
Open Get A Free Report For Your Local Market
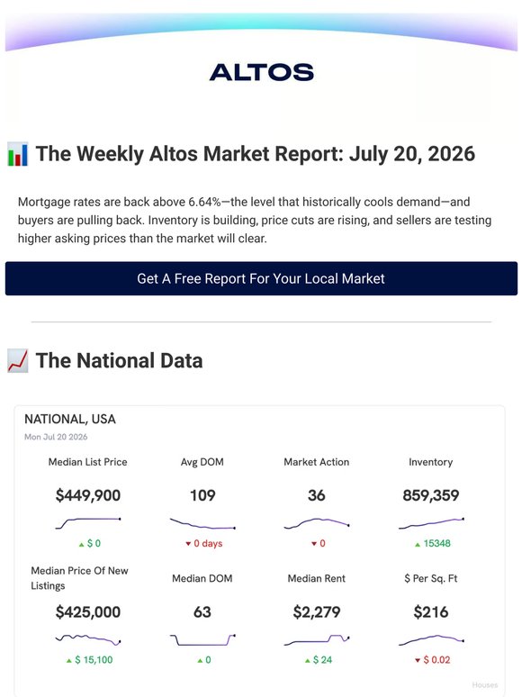coord(261,278)
